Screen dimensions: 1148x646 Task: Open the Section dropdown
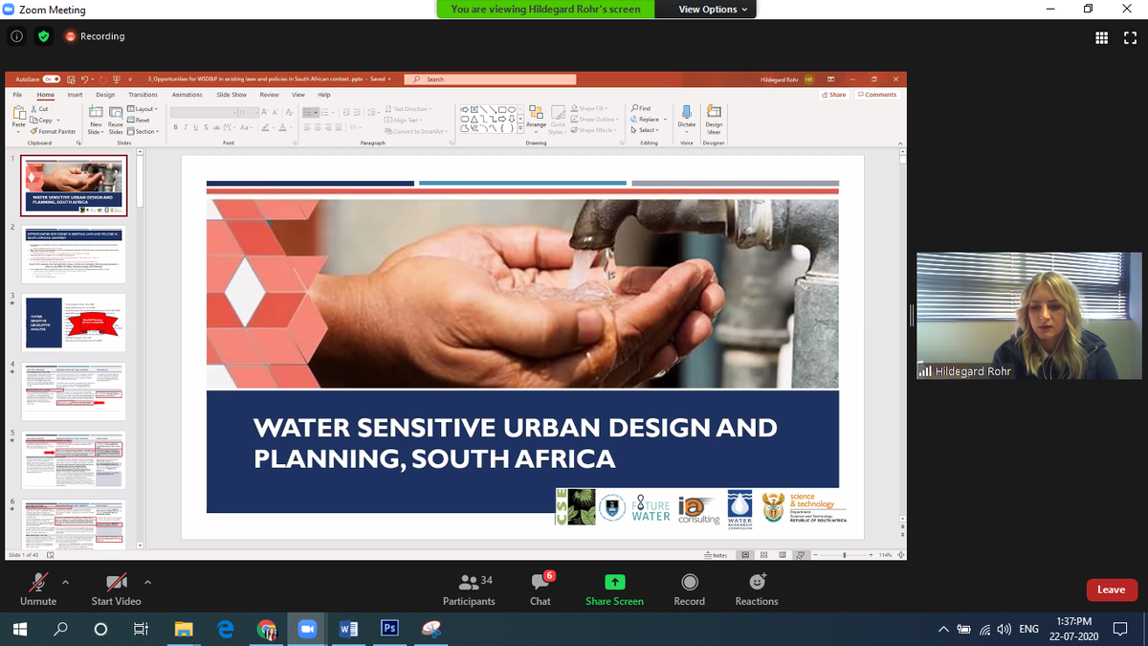[x=142, y=131]
